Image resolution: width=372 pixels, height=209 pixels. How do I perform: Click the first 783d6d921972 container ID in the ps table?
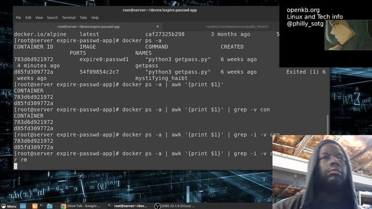34,59
